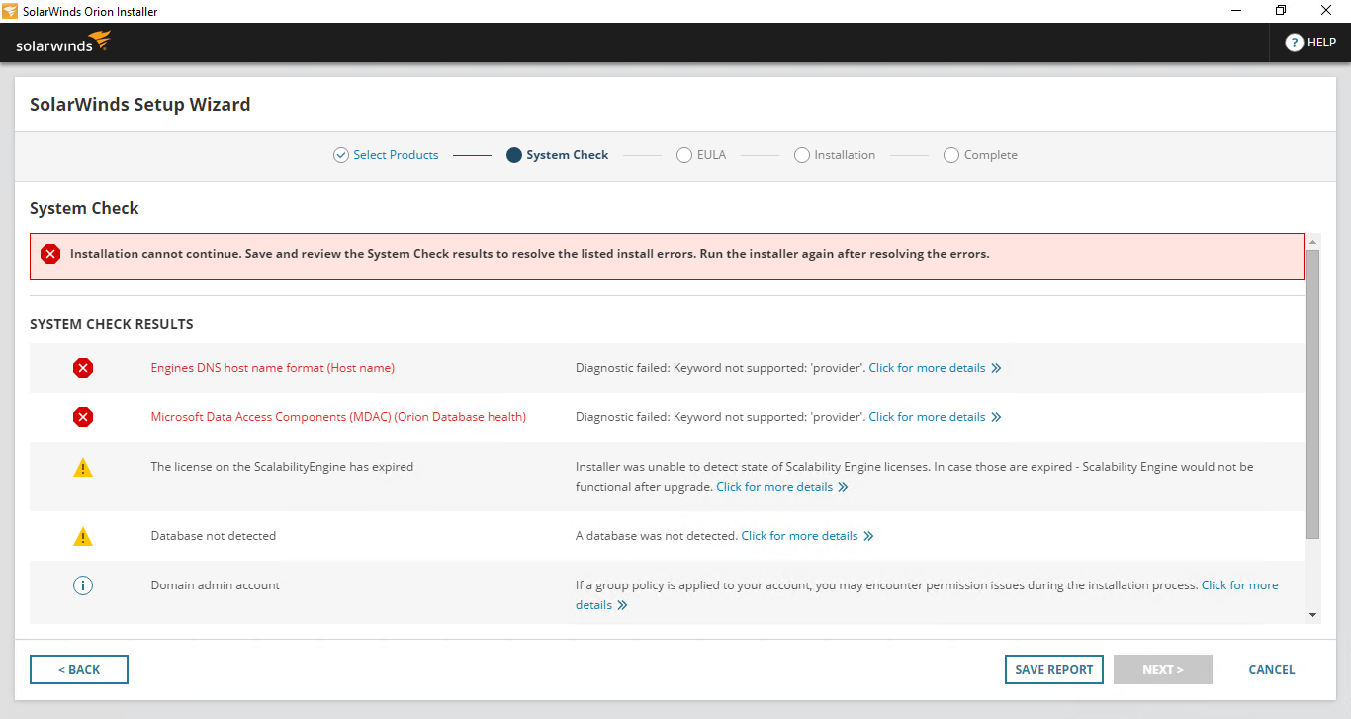
Task: Click the SolarWinds Orion Installer title bar icon
Action: pyautogui.click(x=11, y=11)
